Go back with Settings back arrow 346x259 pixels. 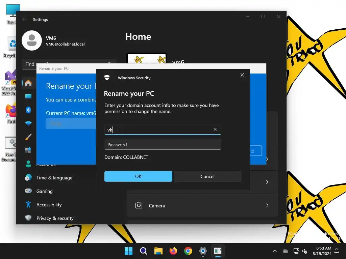coord(24,19)
